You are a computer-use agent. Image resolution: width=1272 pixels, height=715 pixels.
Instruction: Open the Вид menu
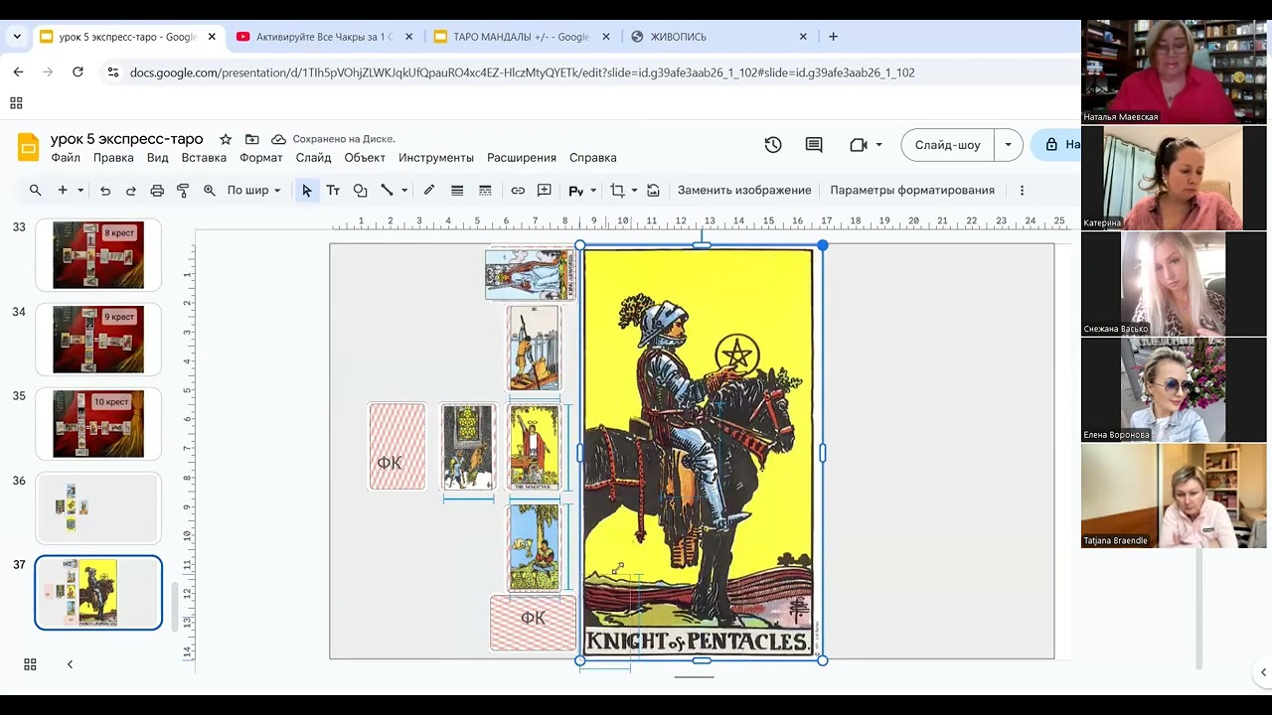tap(158, 158)
